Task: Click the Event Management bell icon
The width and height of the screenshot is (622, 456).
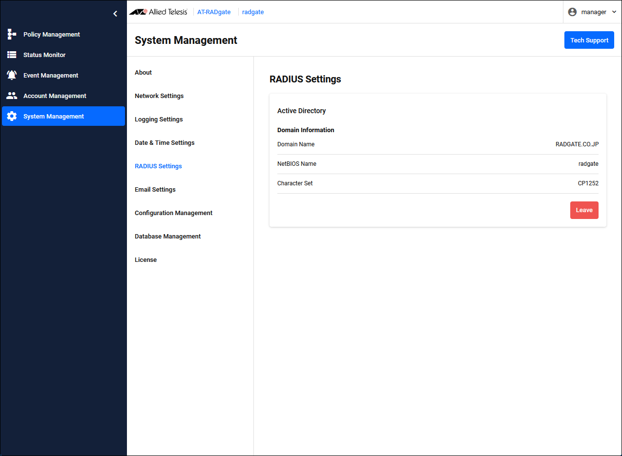Action: click(12, 76)
